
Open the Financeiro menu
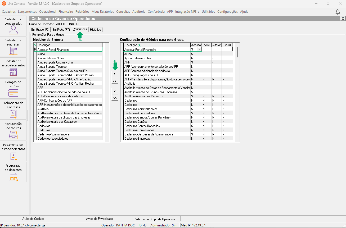click(66, 12)
